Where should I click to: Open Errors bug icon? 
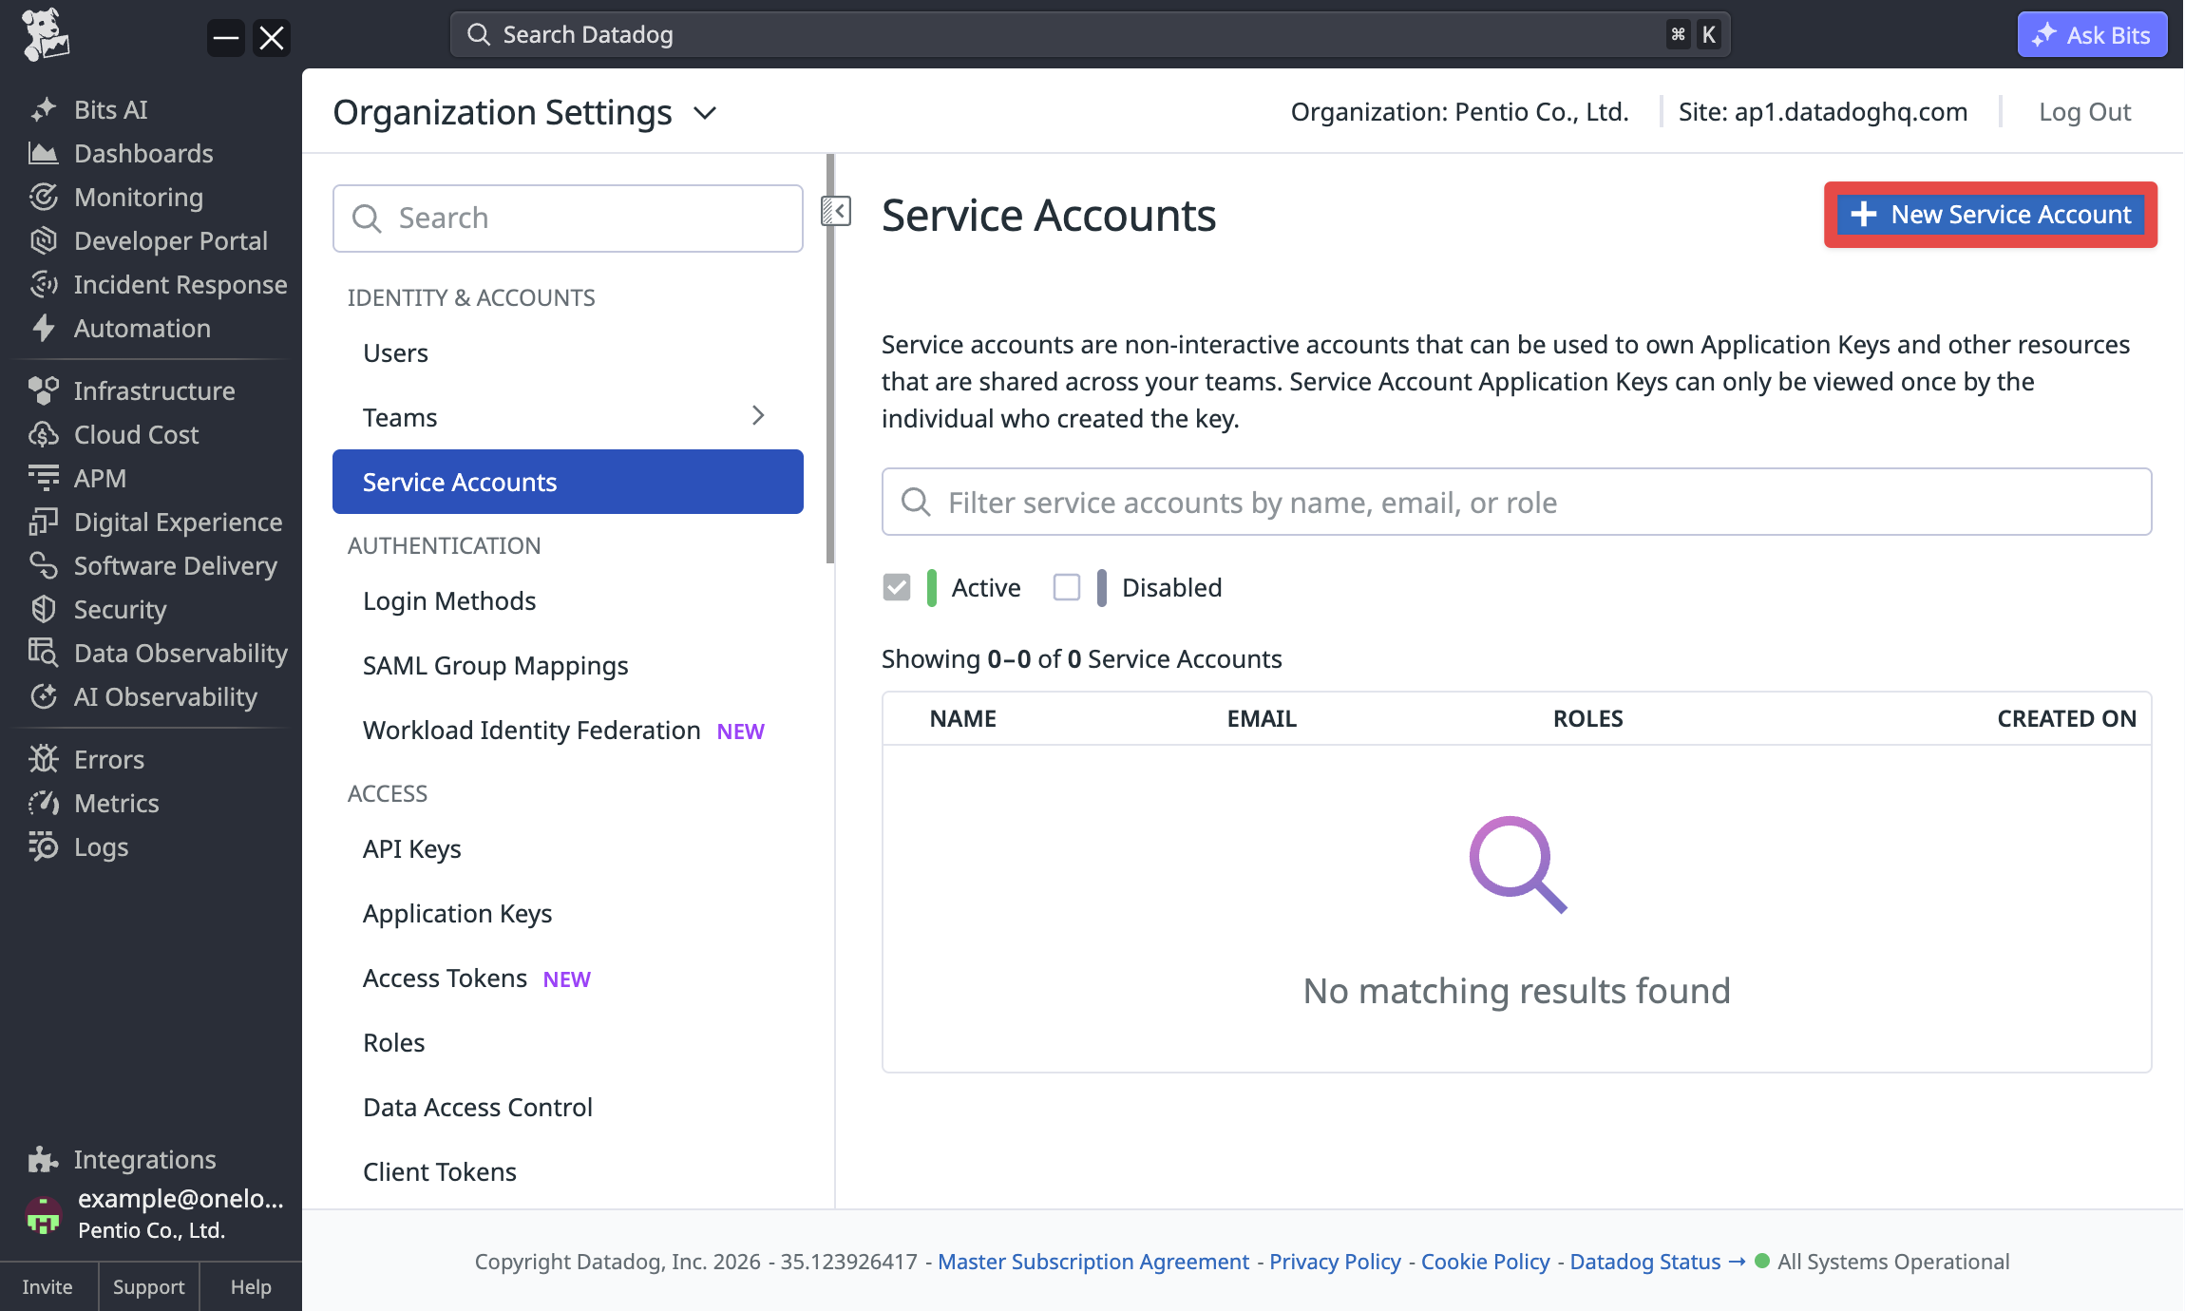pyautogui.click(x=44, y=760)
